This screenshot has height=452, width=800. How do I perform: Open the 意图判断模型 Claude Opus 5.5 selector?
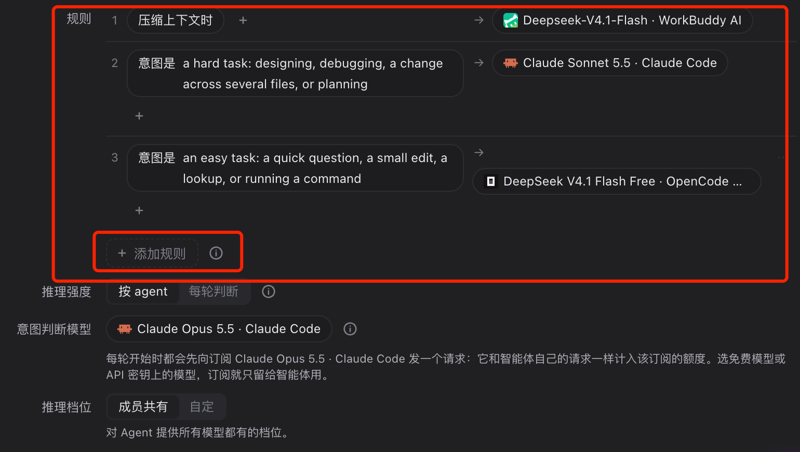click(x=219, y=329)
